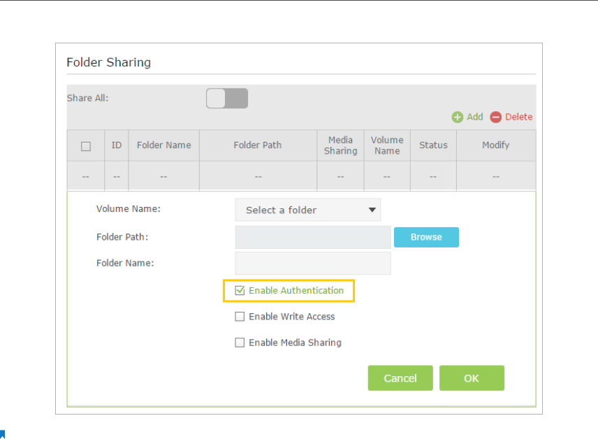Enable Media Sharing checkbox
Viewport: 598px width, 439px height.
[240, 343]
